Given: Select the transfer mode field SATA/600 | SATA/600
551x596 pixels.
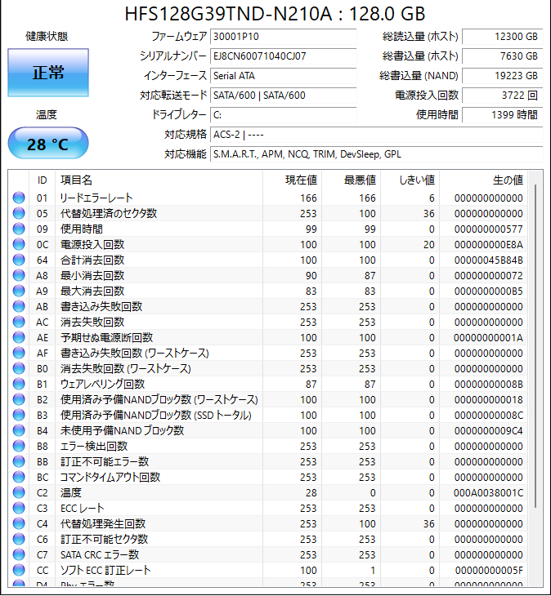Looking at the screenshot, I should 283,96.
